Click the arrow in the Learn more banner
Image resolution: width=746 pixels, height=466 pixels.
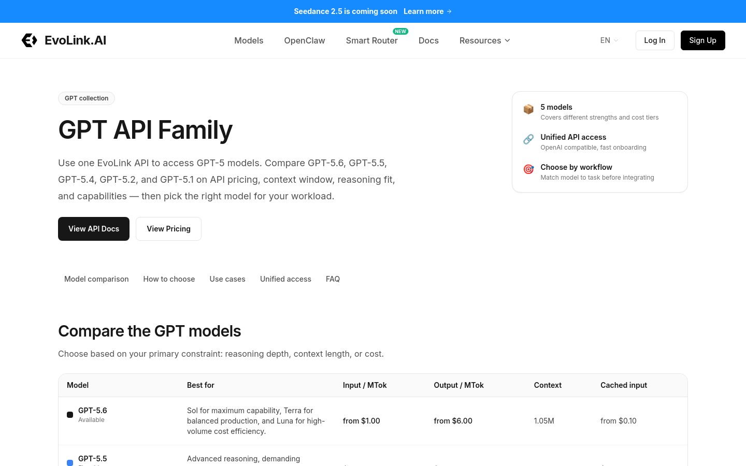pos(449,11)
